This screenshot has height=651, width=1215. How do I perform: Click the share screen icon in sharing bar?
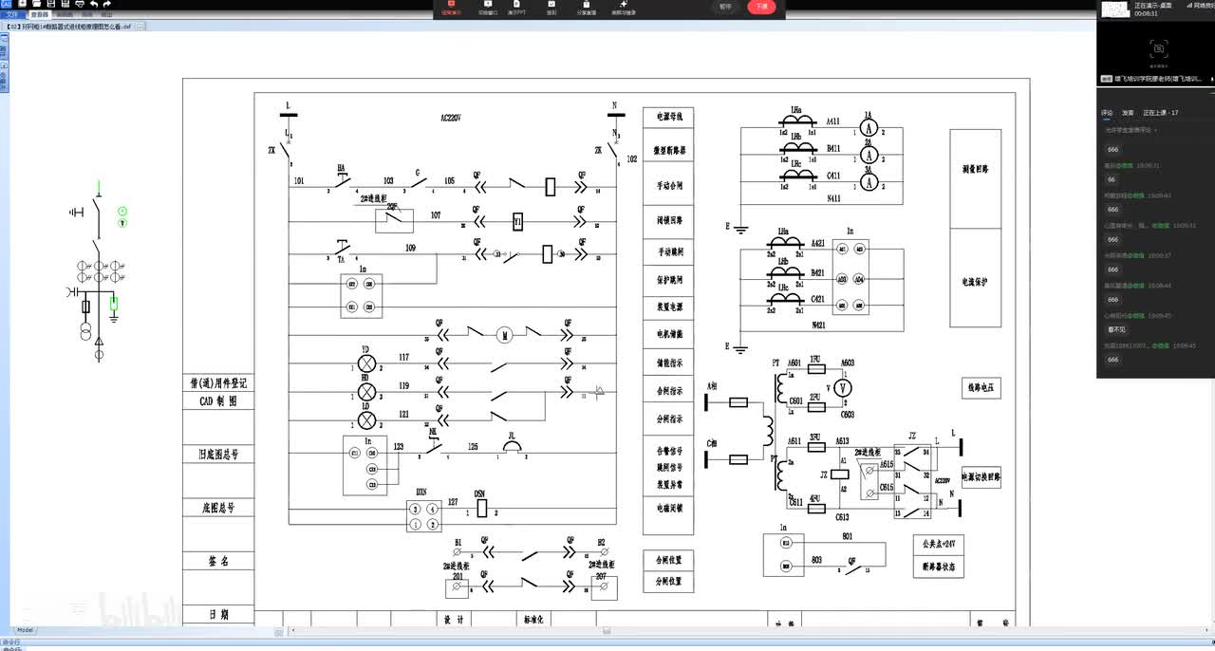point(586,8)
